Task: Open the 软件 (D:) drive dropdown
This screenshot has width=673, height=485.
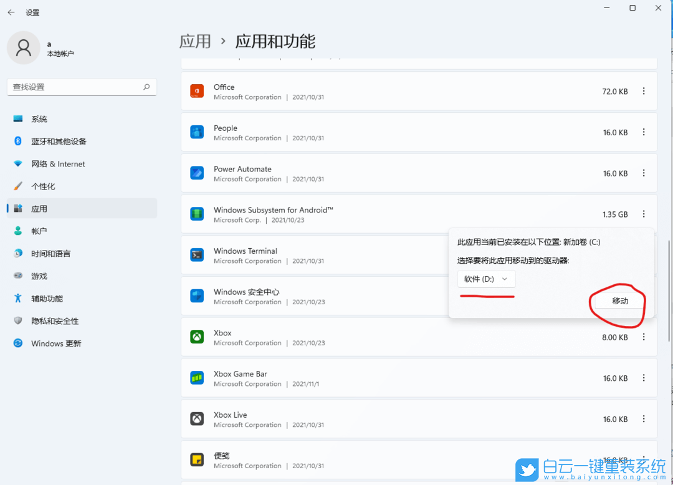Action: tap(486, 279)
